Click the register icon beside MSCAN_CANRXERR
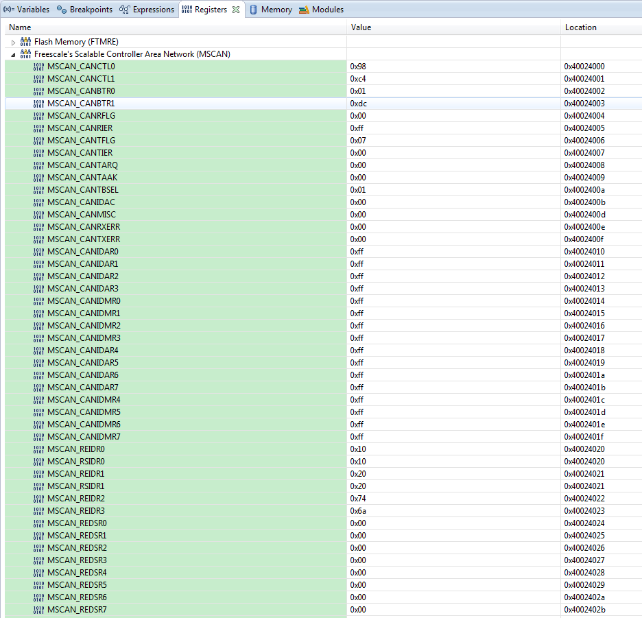The image size is (642, 618). [38, 227]
